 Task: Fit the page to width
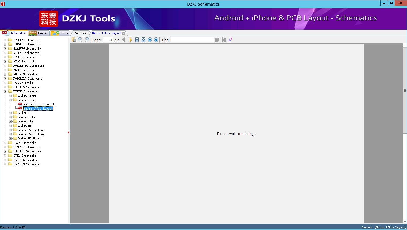click(137, 40)
